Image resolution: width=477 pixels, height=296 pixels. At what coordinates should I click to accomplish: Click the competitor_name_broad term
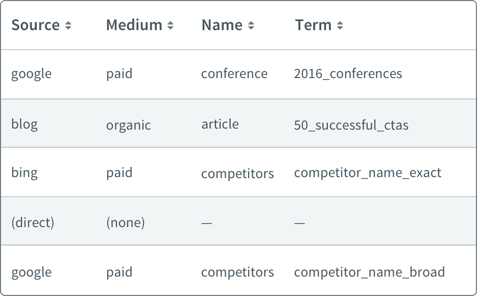(x=369, y=273)
